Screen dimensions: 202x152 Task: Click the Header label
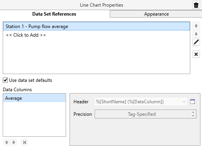81,102
